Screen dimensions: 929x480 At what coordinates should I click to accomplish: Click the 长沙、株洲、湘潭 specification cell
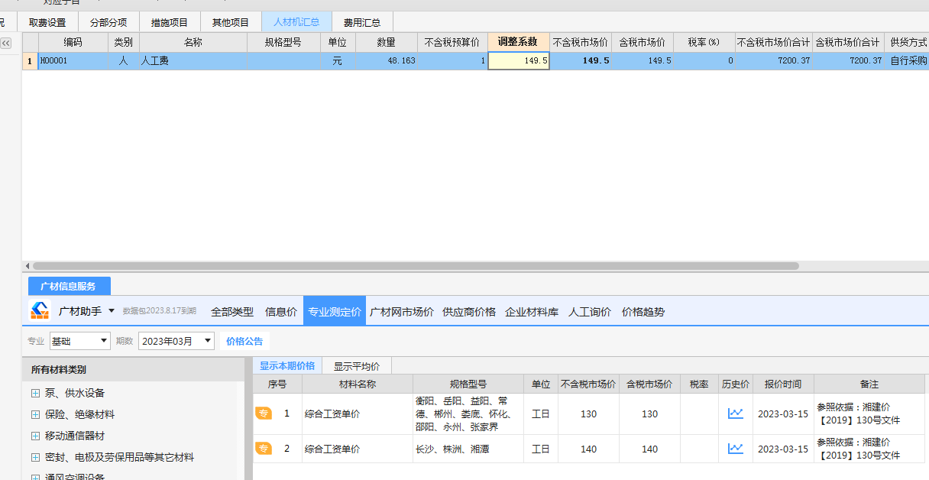click(x=468, y=449)
